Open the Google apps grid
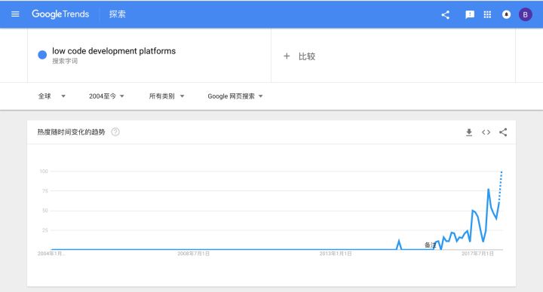This screenshot has width=543, height=292. tap(487, 14)
